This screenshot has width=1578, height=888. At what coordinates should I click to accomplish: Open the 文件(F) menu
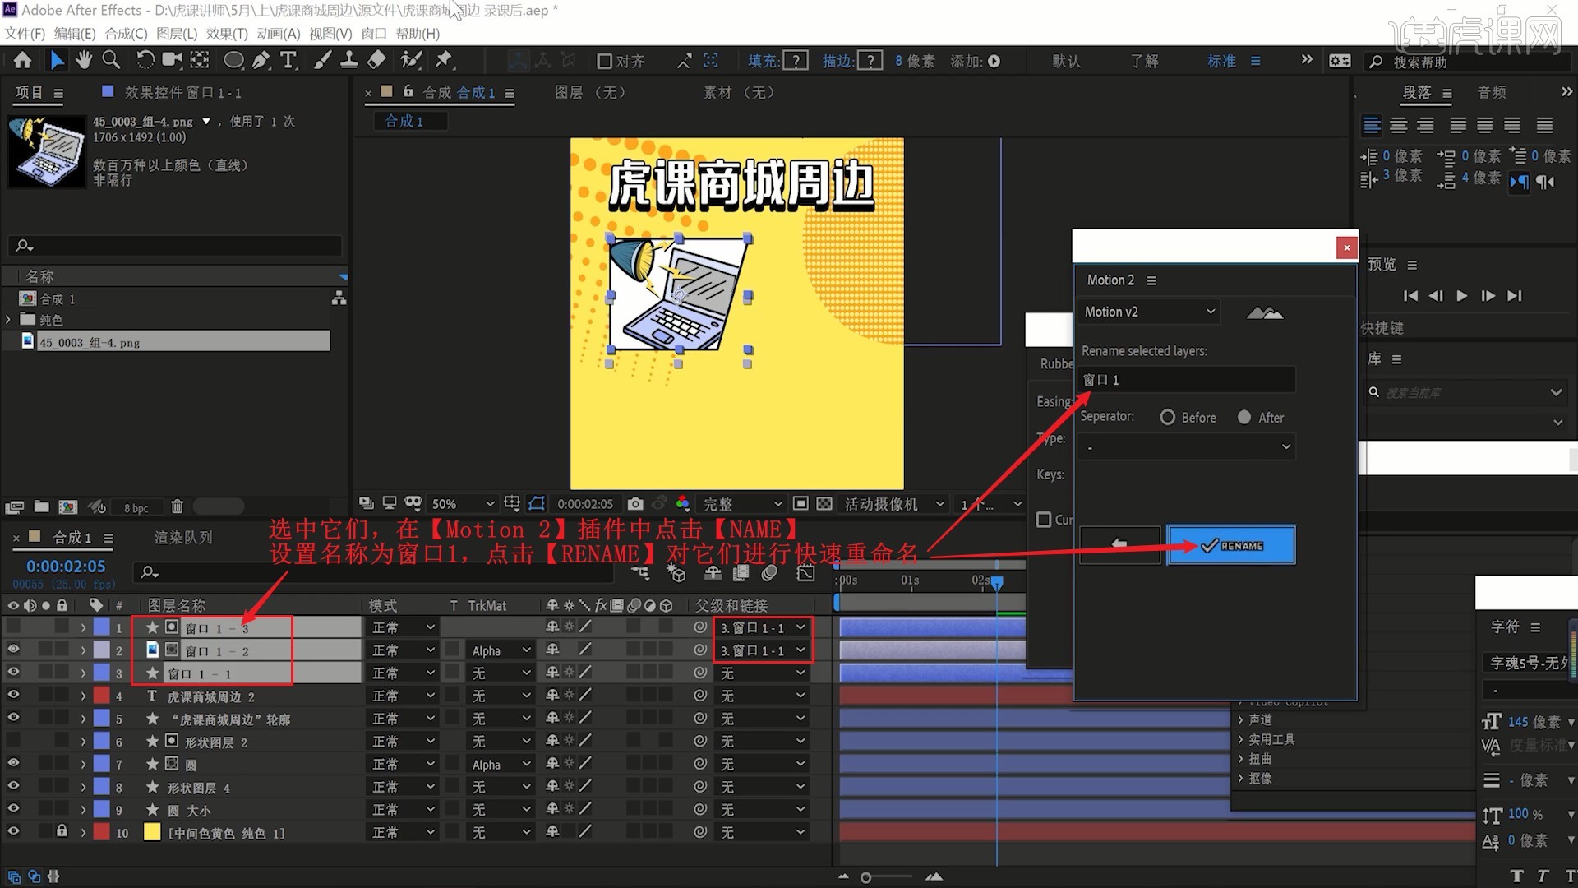(25, 34)
